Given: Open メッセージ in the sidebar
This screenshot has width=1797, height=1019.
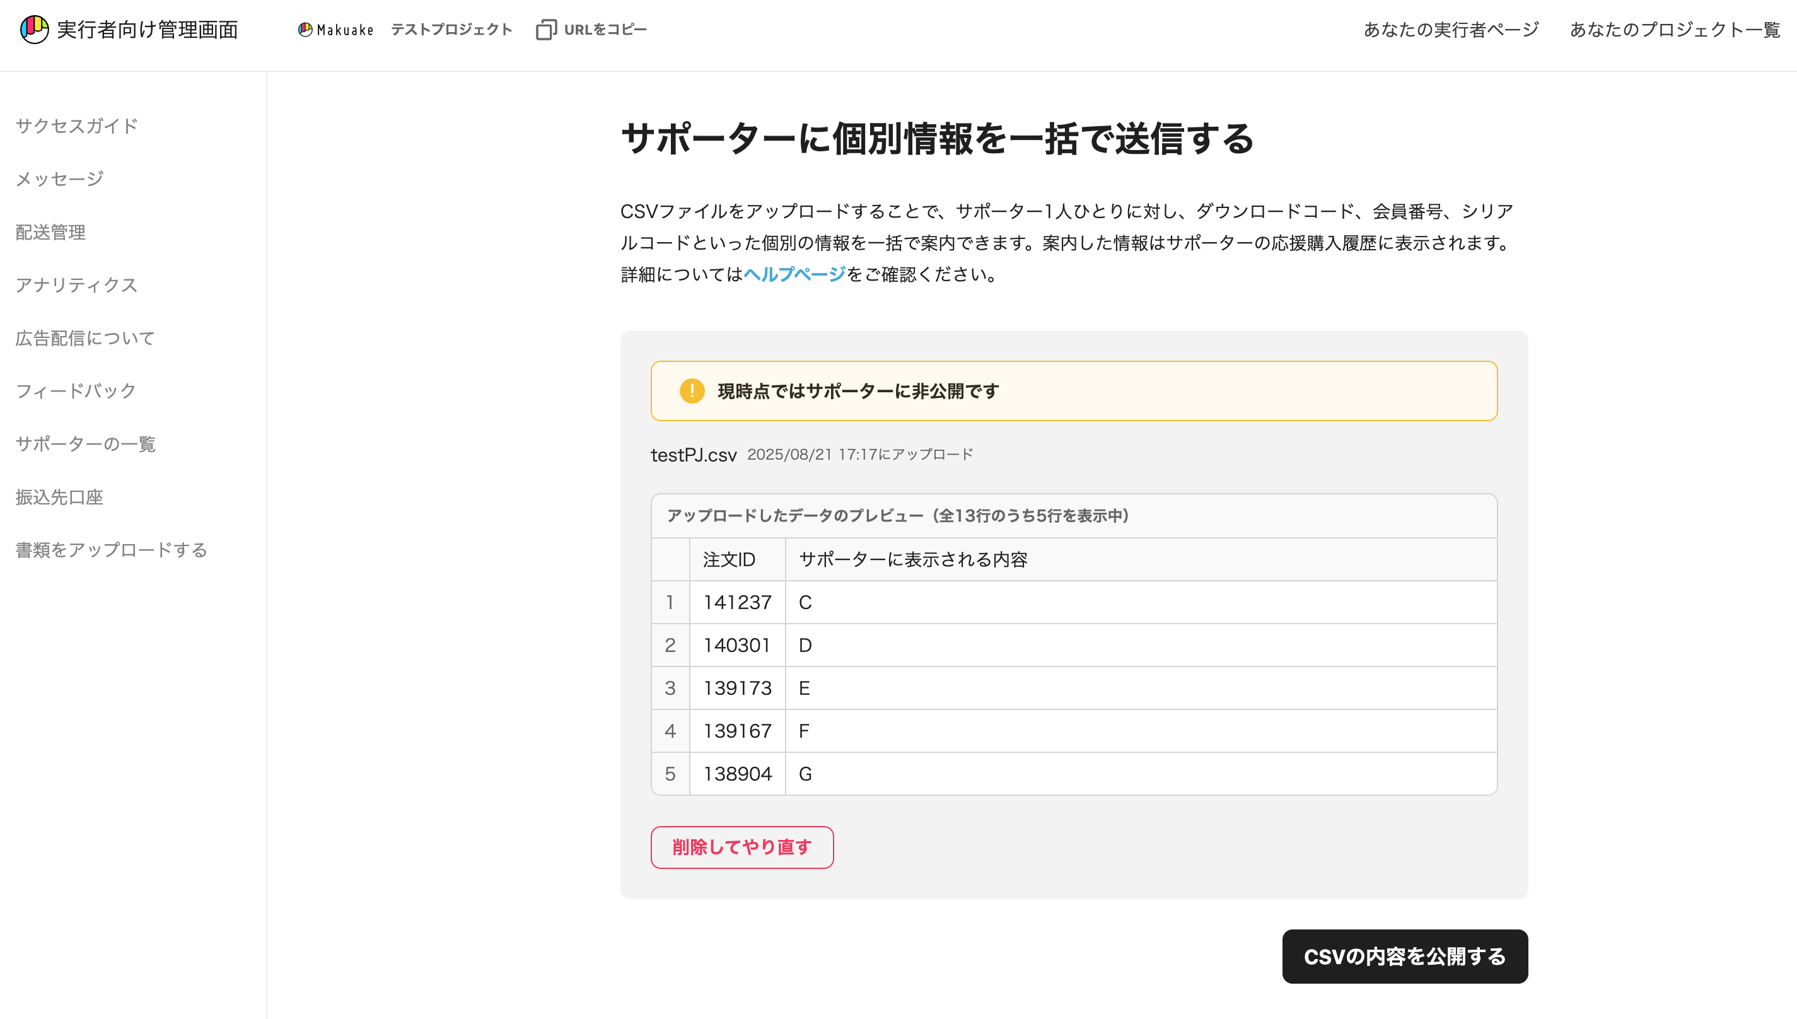Looking at the screenshot, I should point(59,179).
